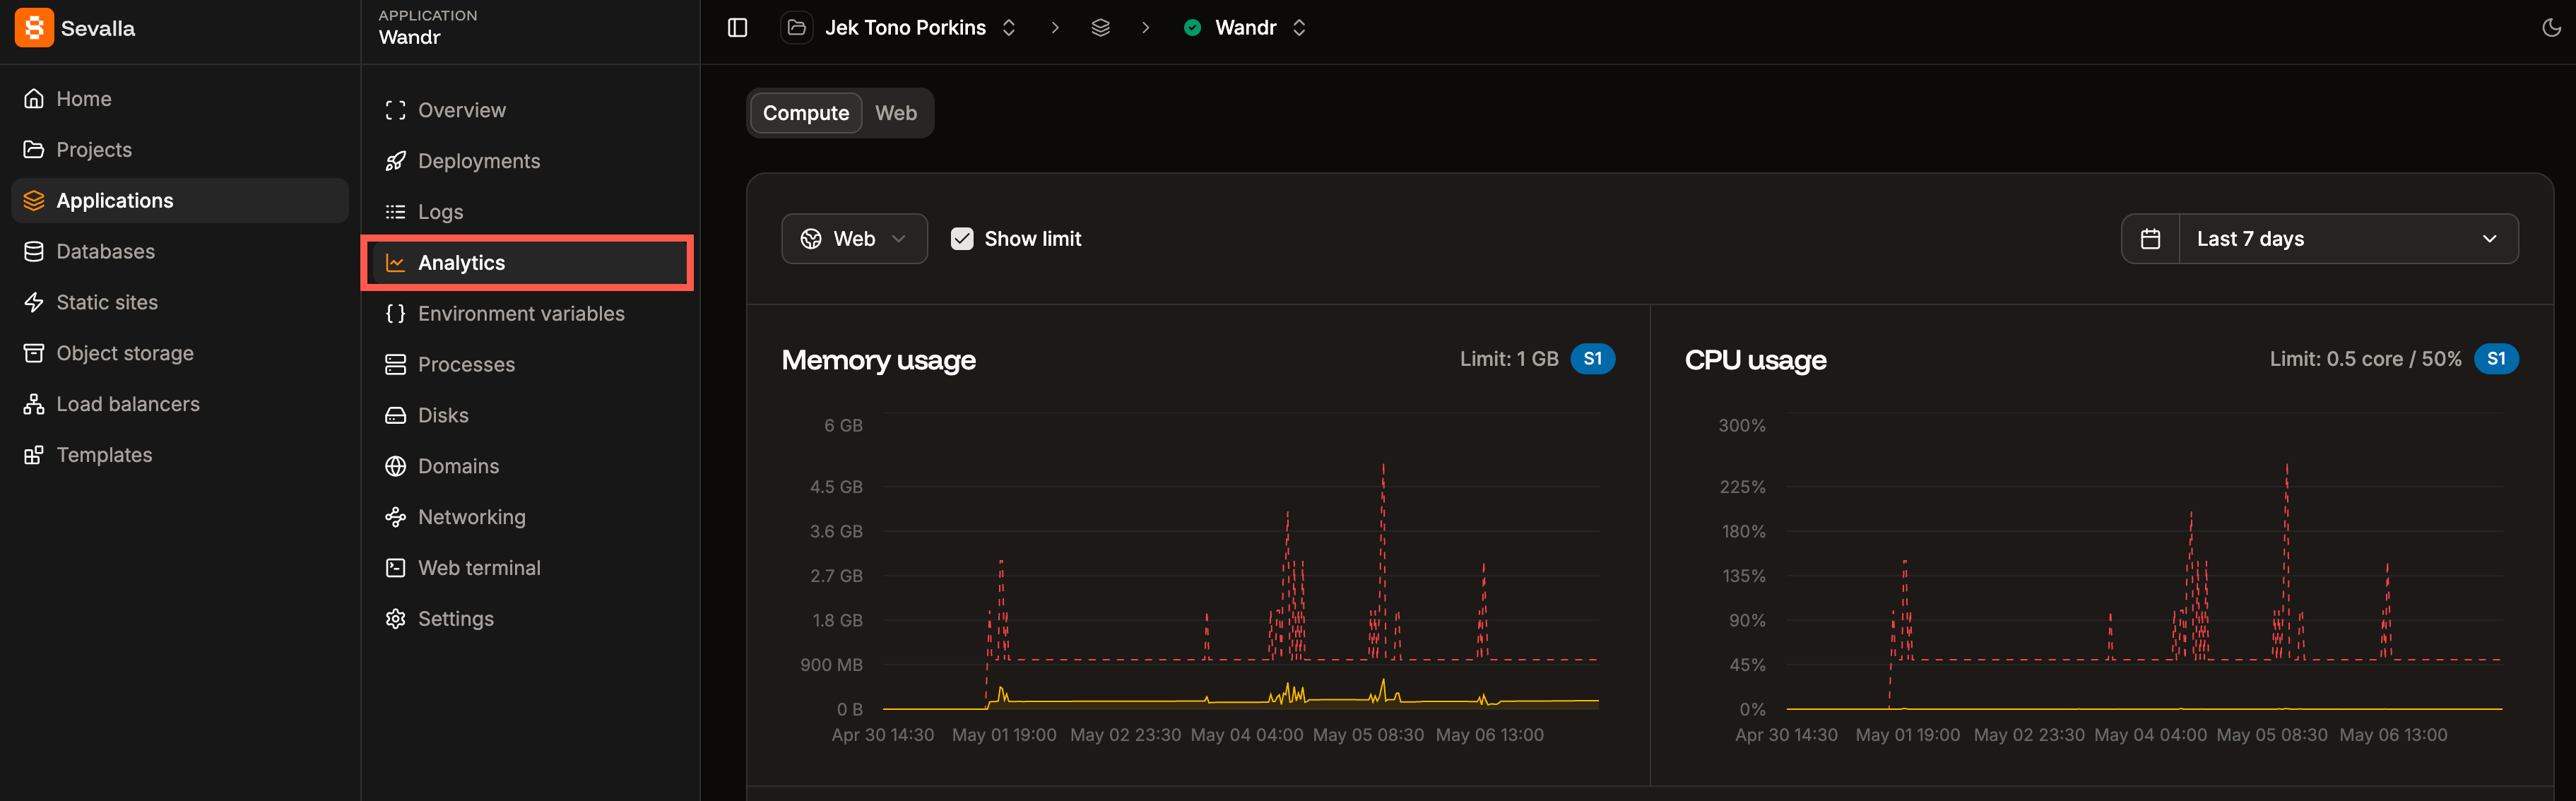Open Databases section

coord(180,252)
